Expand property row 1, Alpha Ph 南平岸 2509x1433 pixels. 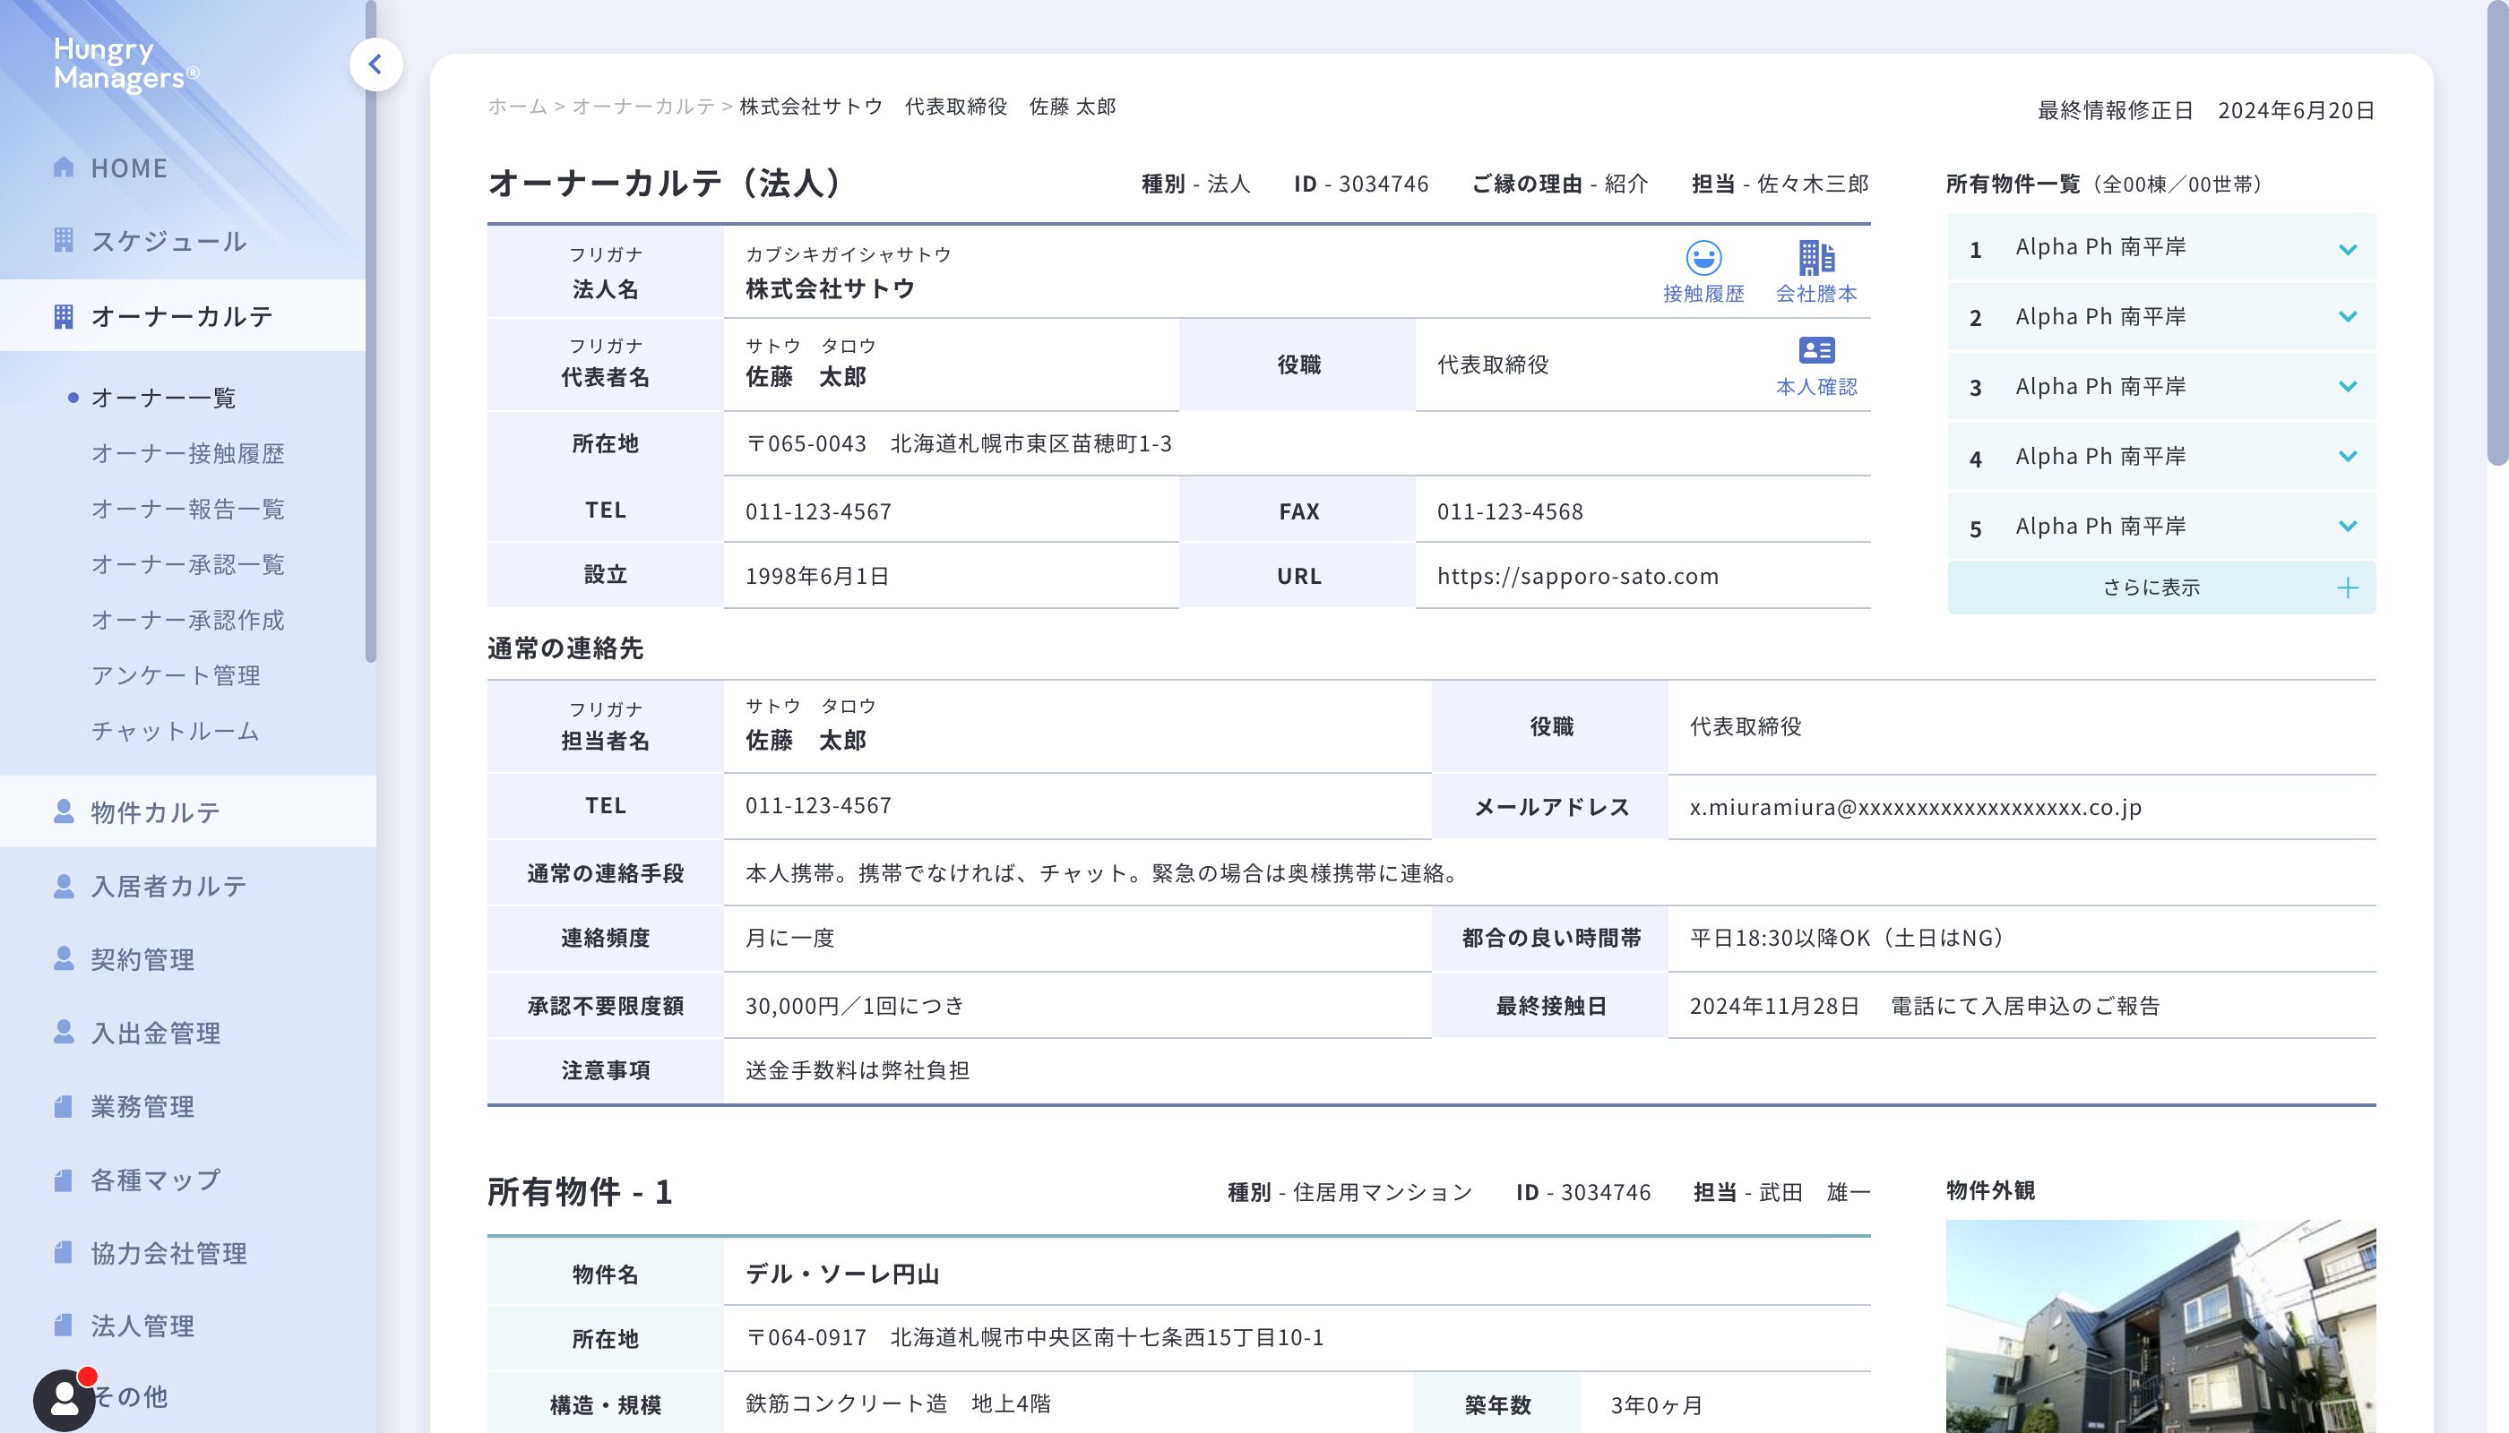point(2347,249)
